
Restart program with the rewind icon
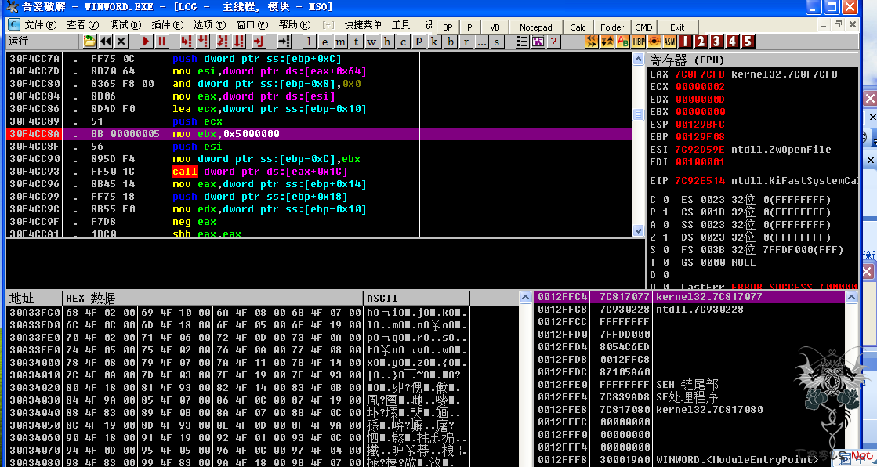pos(105,42)
